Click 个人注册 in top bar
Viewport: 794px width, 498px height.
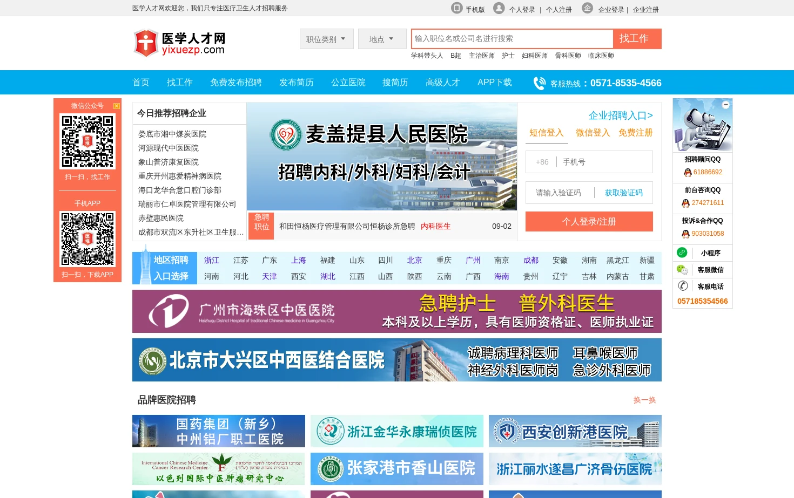click(559, 10)
